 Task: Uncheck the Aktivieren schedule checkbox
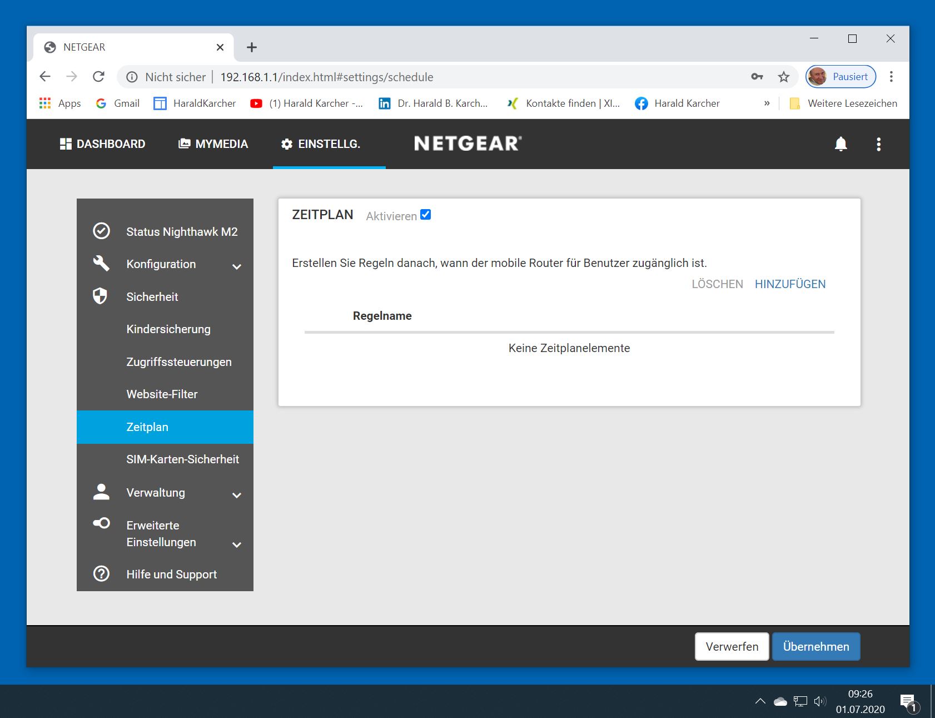[425, 215]
